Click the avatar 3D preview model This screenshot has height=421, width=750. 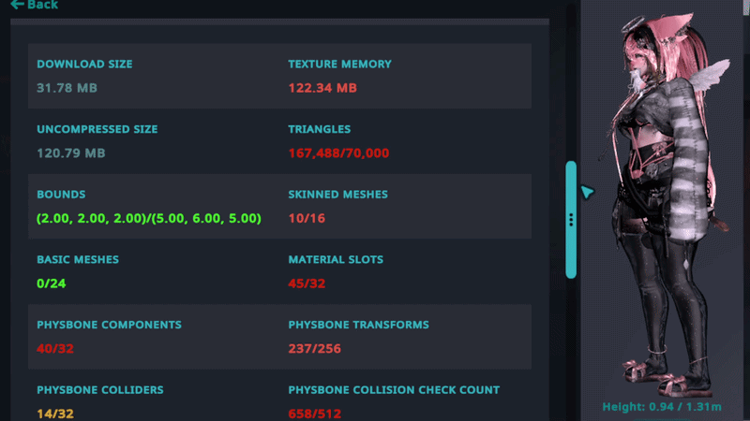click(x=661, y=225)
